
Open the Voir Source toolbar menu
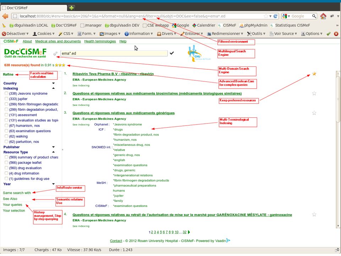tap(283, 34)
